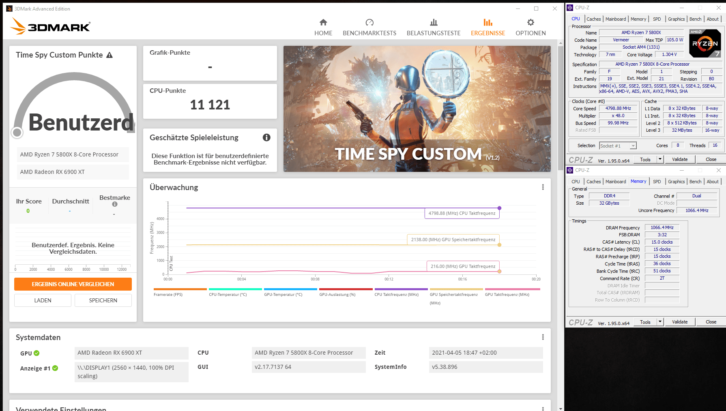This screenshot has width=726, height=411.
Task: Open SPD tab in lower CPU-Z
Action: pyautogui.click(x=657, y=182)
